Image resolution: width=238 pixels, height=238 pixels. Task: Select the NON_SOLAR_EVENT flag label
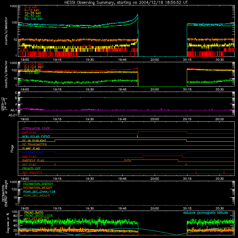point(36,137)
